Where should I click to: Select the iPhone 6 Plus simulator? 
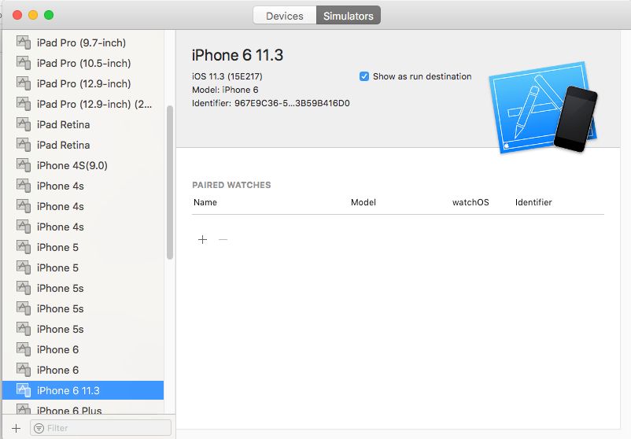[x=83, y=410]
